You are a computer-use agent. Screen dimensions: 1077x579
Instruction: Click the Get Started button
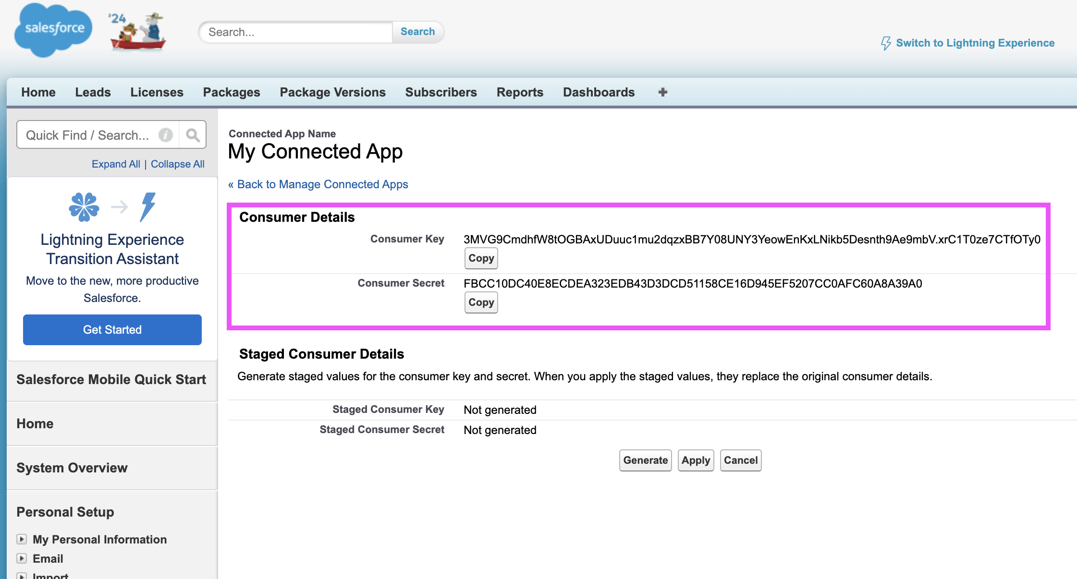(112, 330)
